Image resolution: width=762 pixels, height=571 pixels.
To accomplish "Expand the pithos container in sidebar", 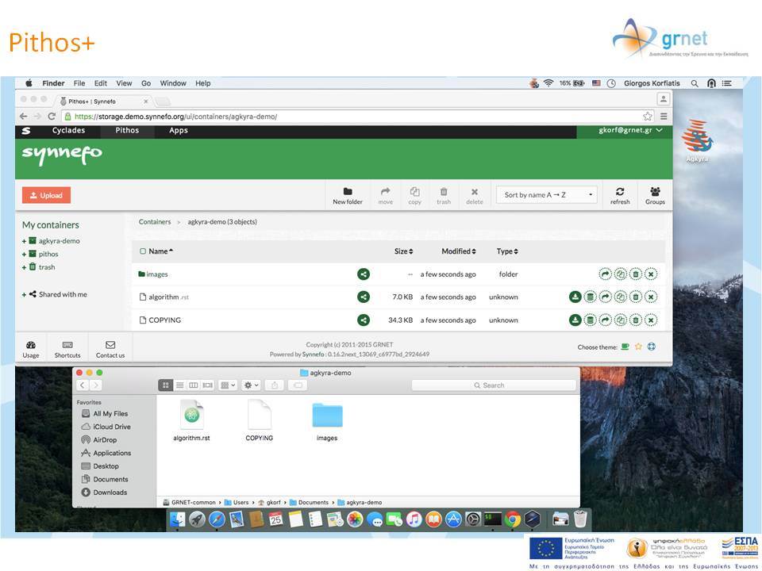I will point(24,254).
